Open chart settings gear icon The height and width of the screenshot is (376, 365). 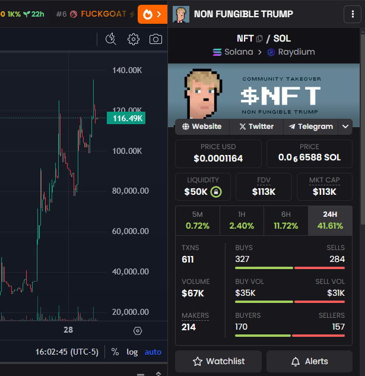(134, 39)
